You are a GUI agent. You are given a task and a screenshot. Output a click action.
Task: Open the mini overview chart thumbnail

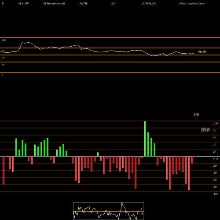click(x=109, y=211)
